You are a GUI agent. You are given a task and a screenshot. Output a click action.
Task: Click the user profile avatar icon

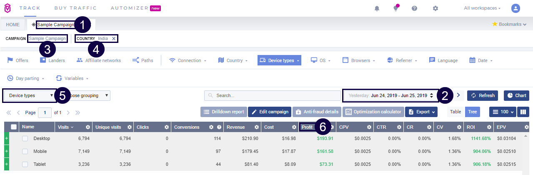(x=515, y=8)
